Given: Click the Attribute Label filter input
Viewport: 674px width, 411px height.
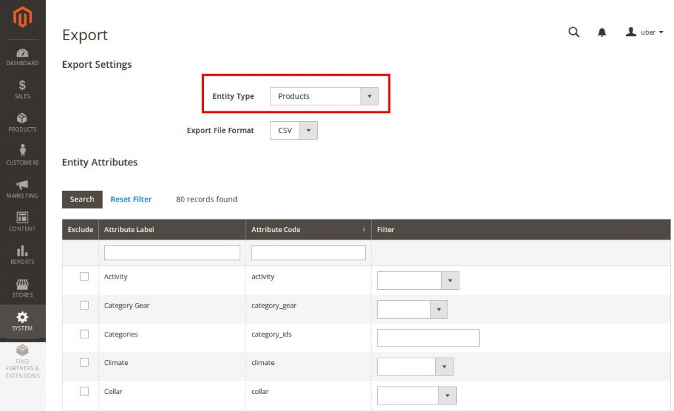Looking at the screenshot, I should tap(172, 253).
